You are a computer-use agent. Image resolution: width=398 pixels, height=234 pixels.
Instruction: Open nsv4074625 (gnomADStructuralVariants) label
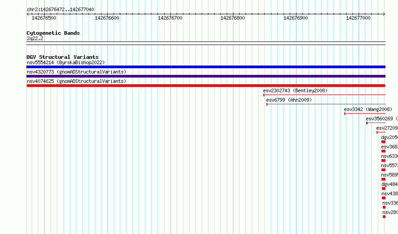(76, 81)
